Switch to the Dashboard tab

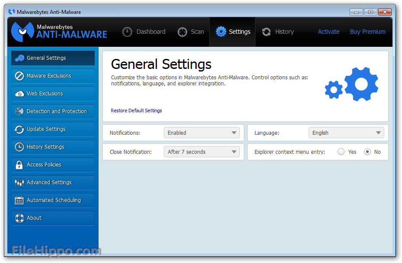coord(144,31)
